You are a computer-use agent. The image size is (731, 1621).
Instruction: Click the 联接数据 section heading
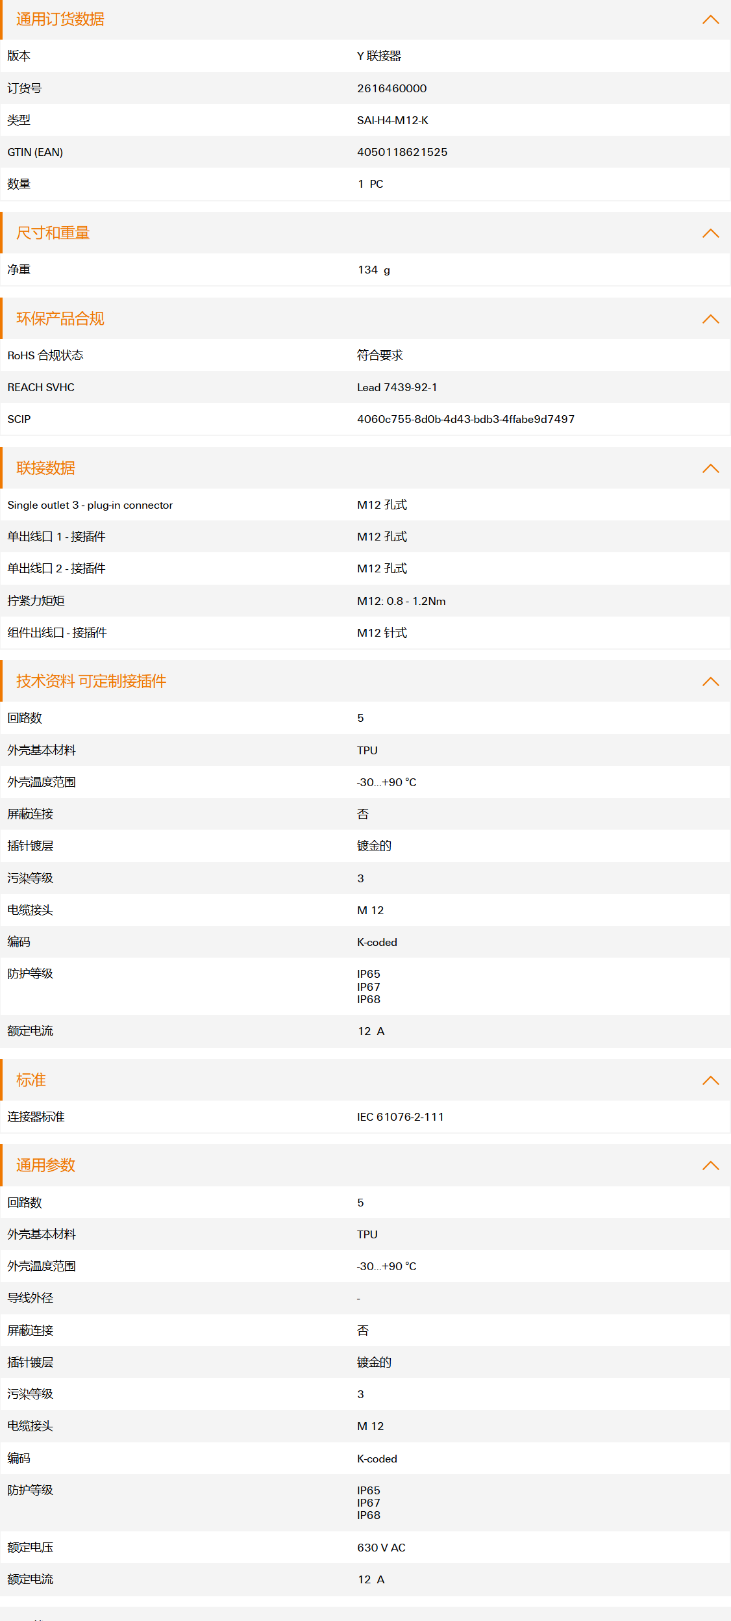click(46, 468)
